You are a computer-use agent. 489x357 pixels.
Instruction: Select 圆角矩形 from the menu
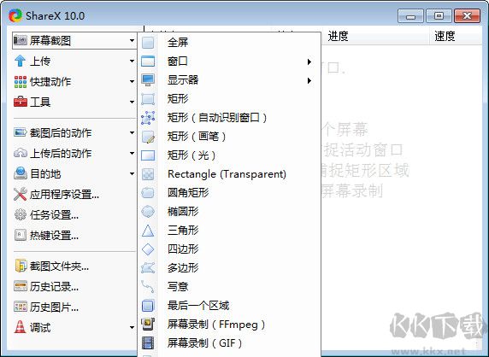[x=229, y=193]
